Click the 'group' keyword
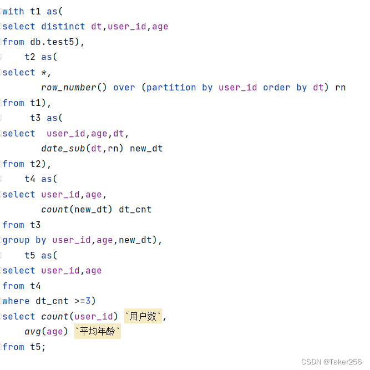Viewport: 370px width, 370px height. pos(16,240)
